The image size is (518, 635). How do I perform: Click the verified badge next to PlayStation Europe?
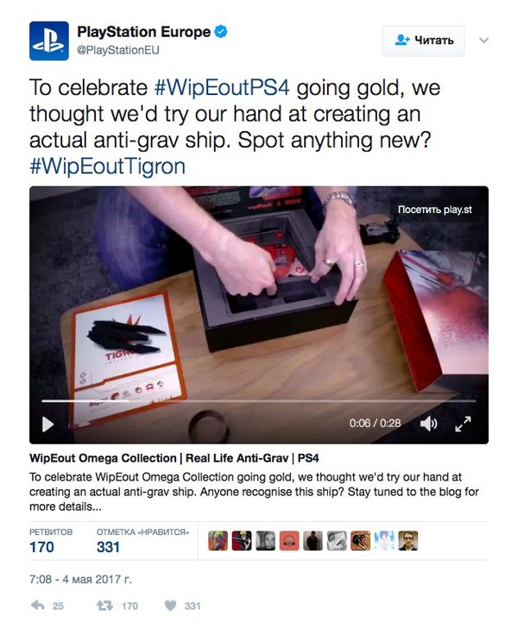(x=221, y=31)
